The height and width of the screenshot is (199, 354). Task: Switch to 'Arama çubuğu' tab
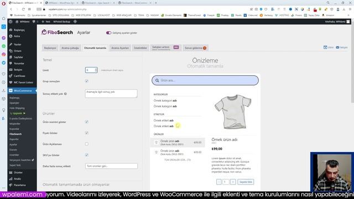click(x=70, y=48)
